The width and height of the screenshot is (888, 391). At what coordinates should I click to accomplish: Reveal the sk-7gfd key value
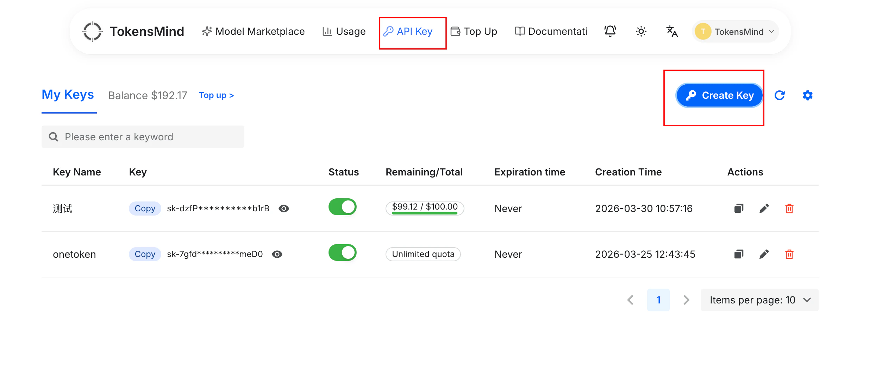tap(277, 254)
